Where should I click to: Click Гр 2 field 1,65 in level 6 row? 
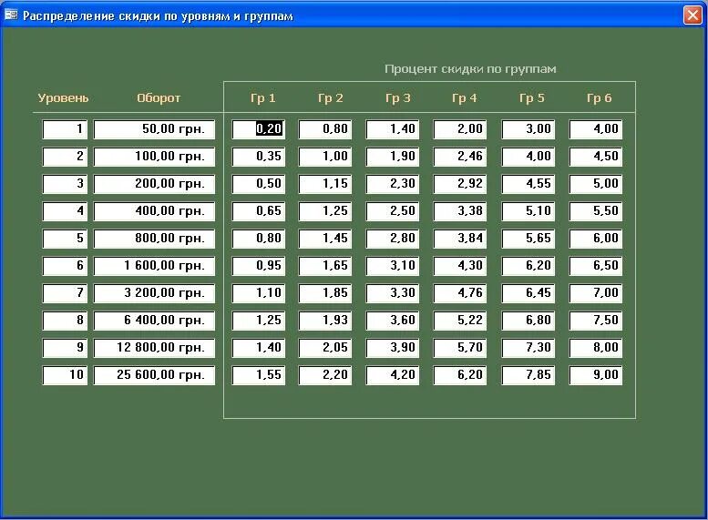pos(325,266)
